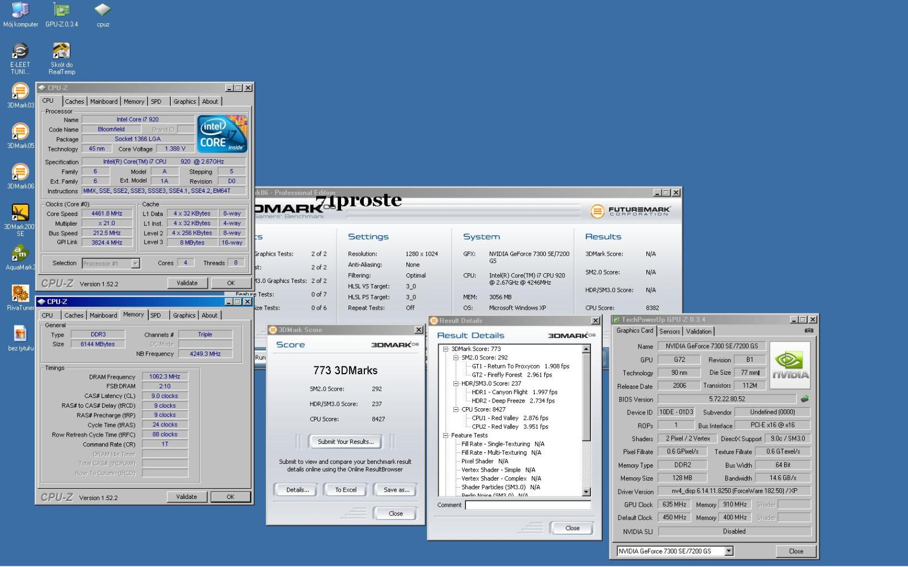Image resolution: width=908 pixels, height=567 pixels.
Task: Open the bez tytułu image file icon
Action: (20, 338)
